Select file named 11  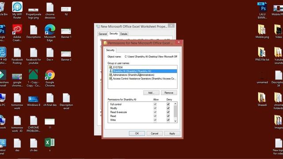click(50, 124)
